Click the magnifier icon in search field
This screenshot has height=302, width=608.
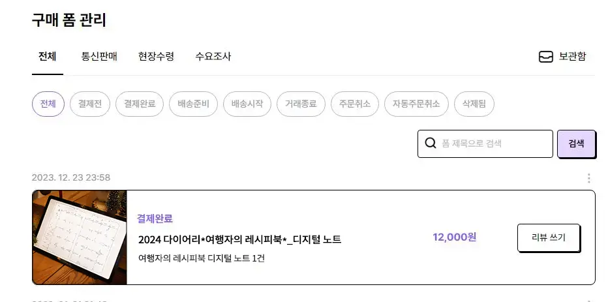coord(431,143)
